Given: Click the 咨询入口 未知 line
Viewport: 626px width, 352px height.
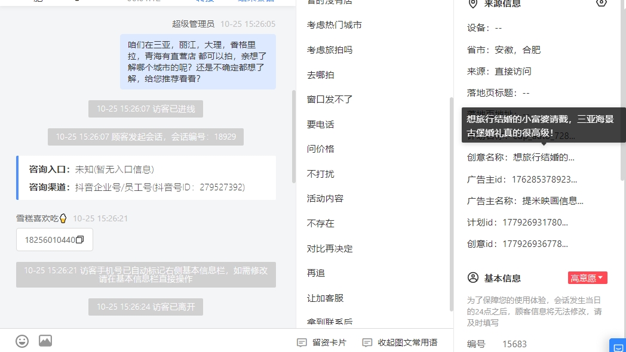Looking at the screenshot, I should [91, 169].
